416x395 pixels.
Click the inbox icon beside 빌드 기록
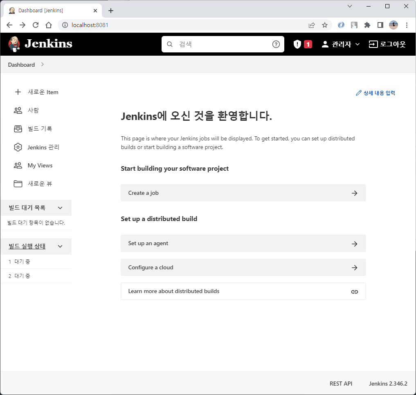coord(18,129)
